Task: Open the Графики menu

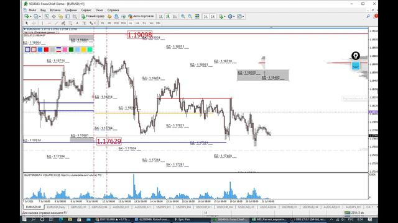Action: click(70, 10)
